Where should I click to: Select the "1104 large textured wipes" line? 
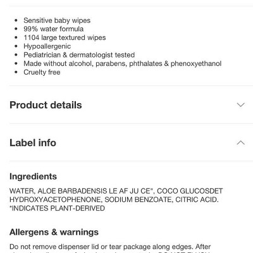coord(65,37)
